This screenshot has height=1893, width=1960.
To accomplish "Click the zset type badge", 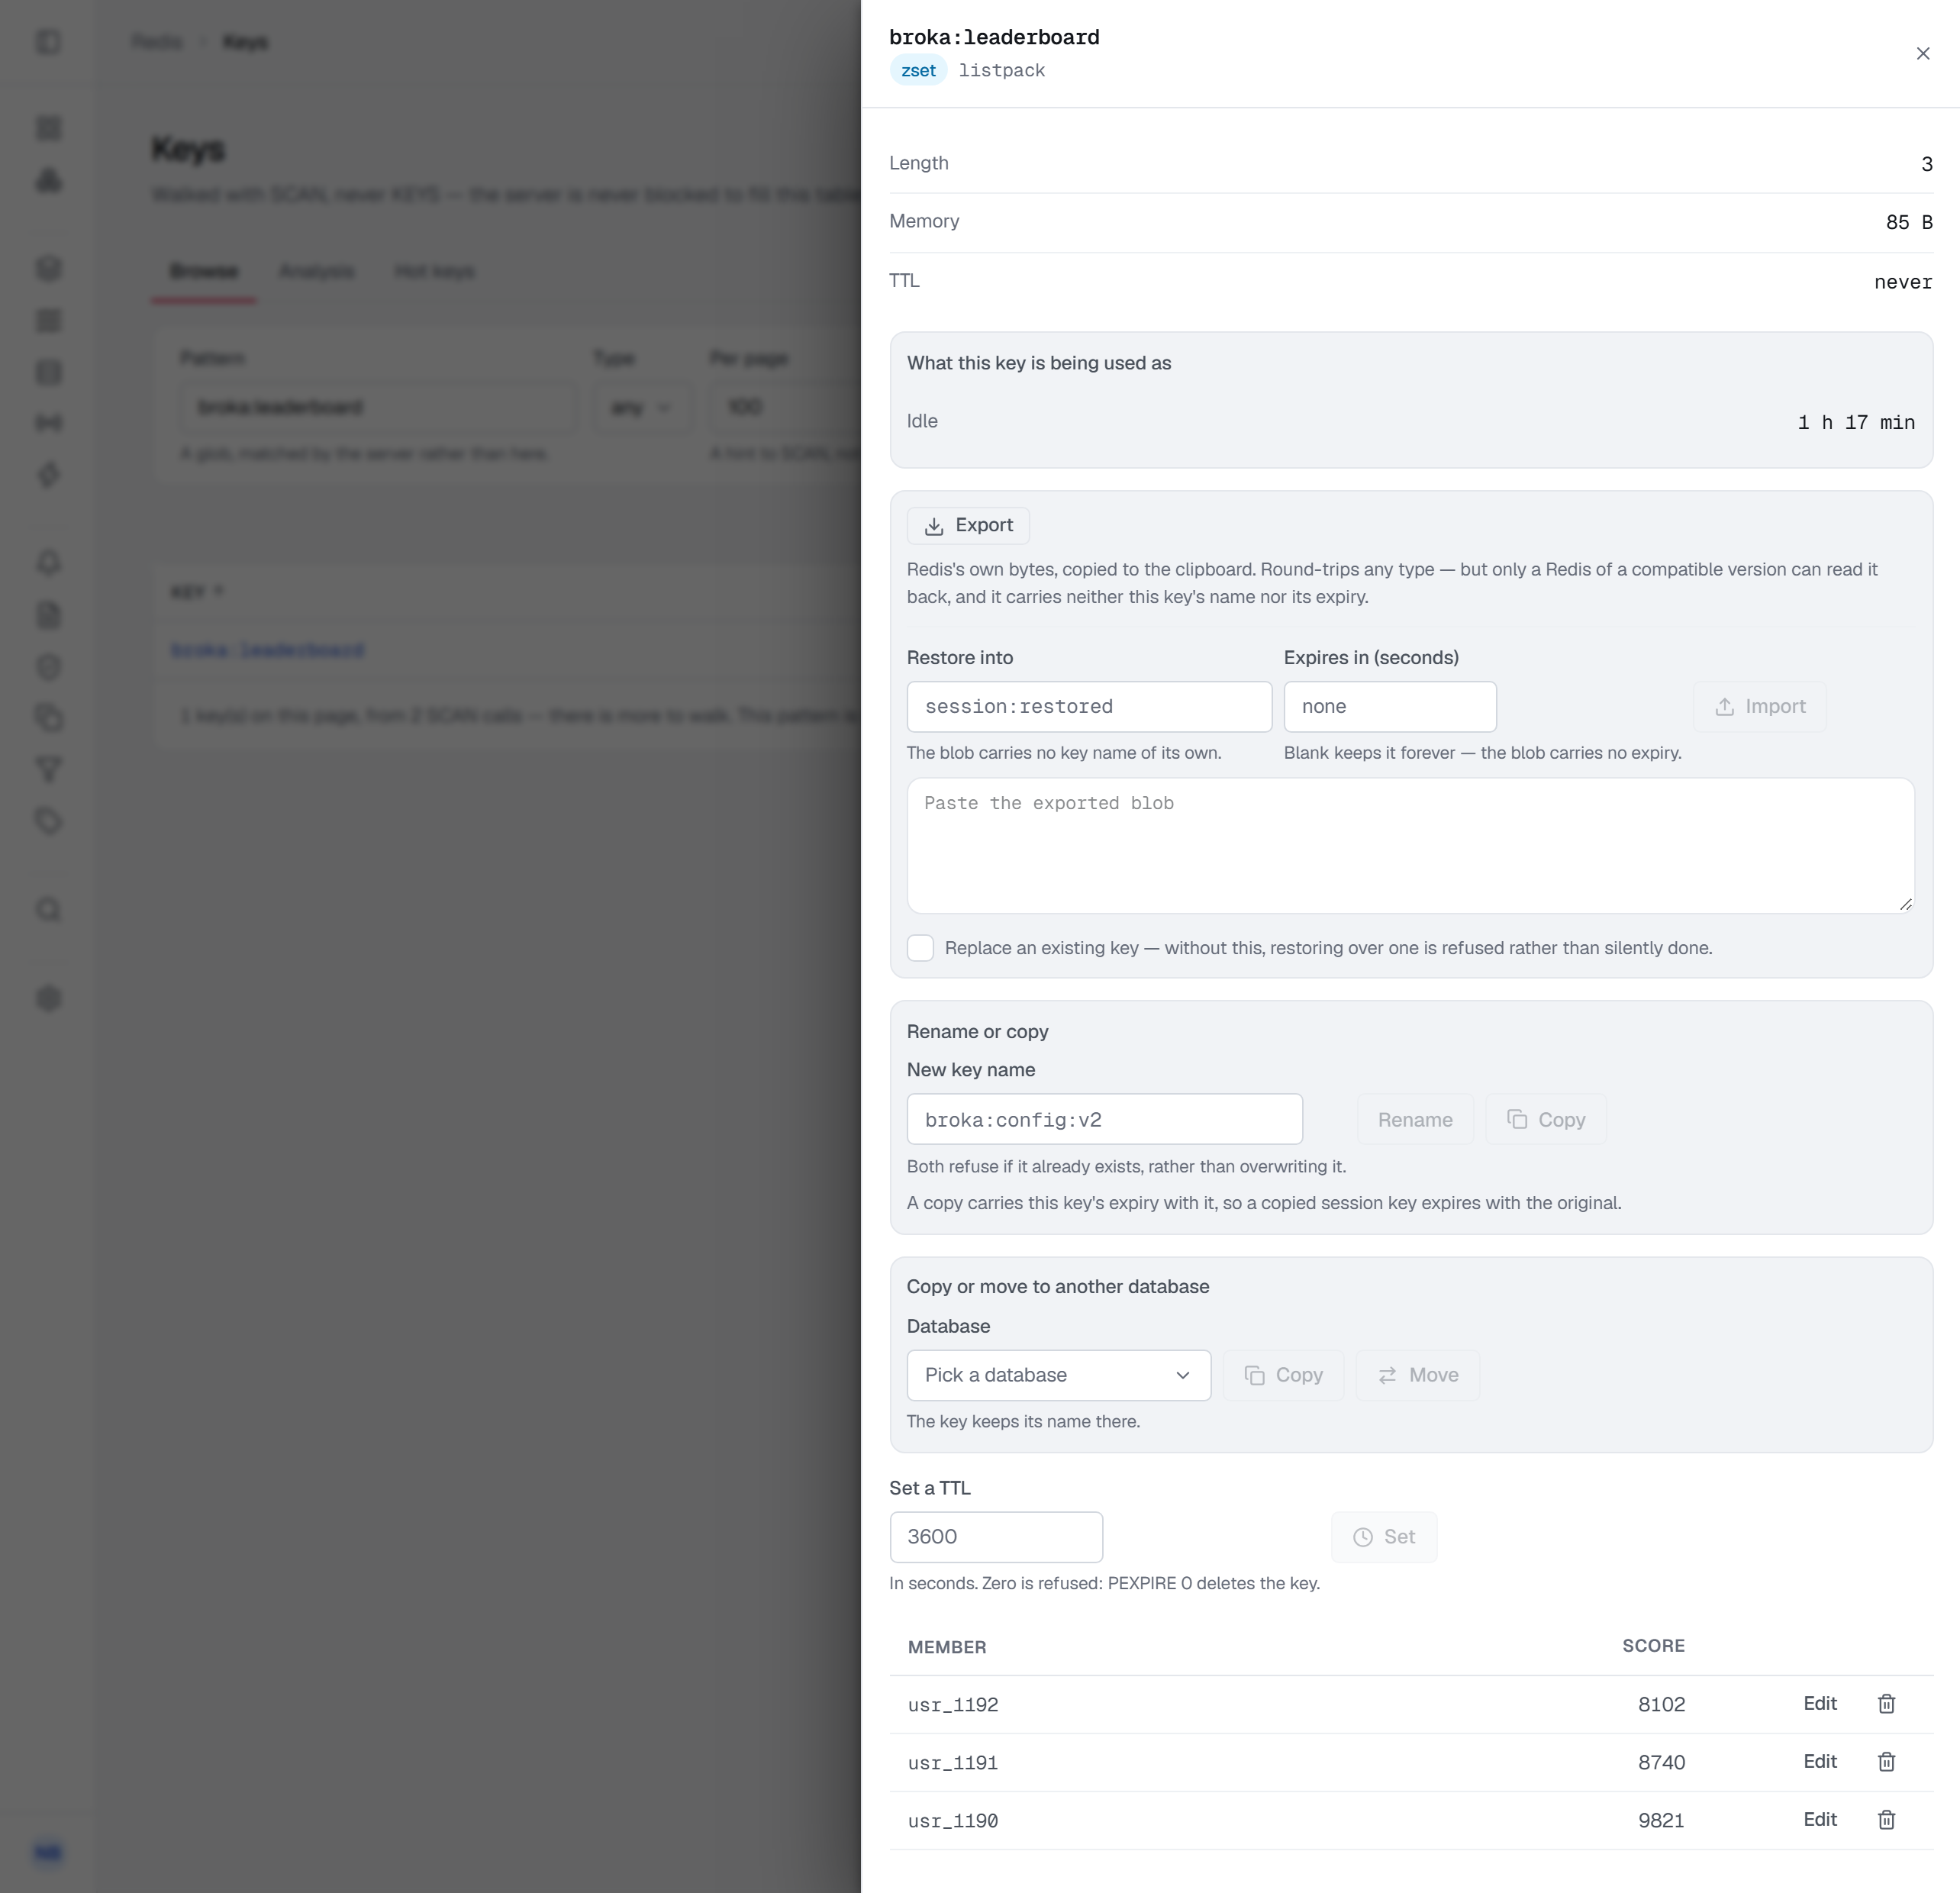I will click(918, 70).
